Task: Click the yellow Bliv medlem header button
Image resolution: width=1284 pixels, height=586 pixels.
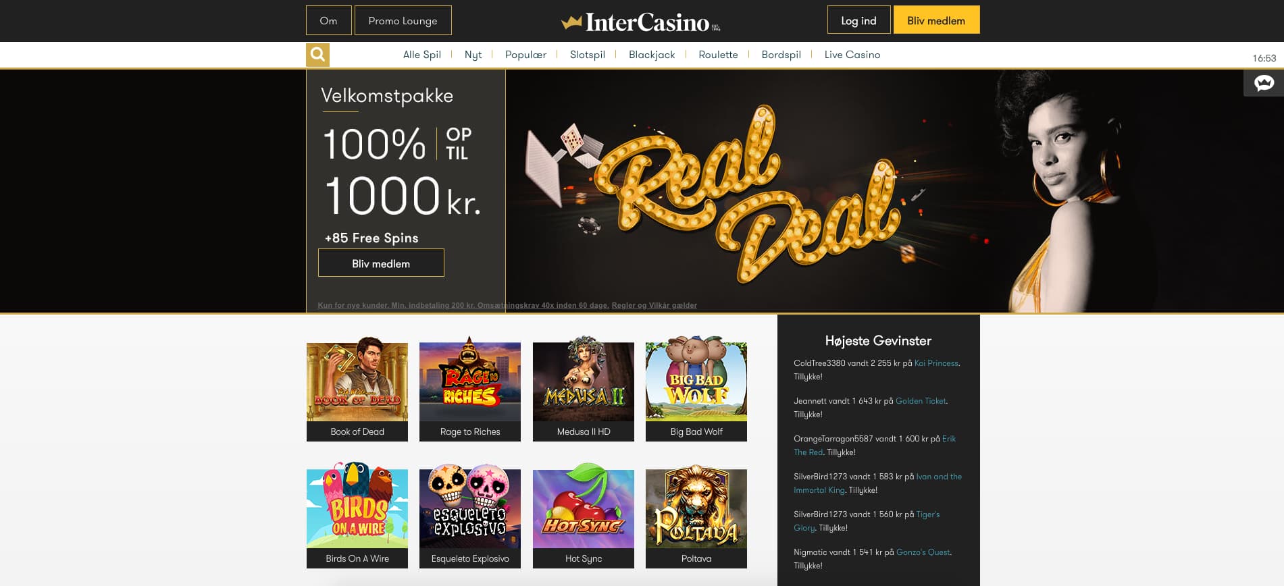Action: point(936,20)
